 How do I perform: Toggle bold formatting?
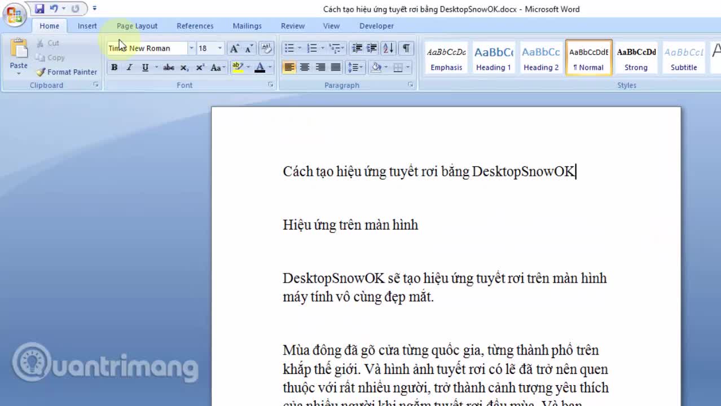coord(114,68)
